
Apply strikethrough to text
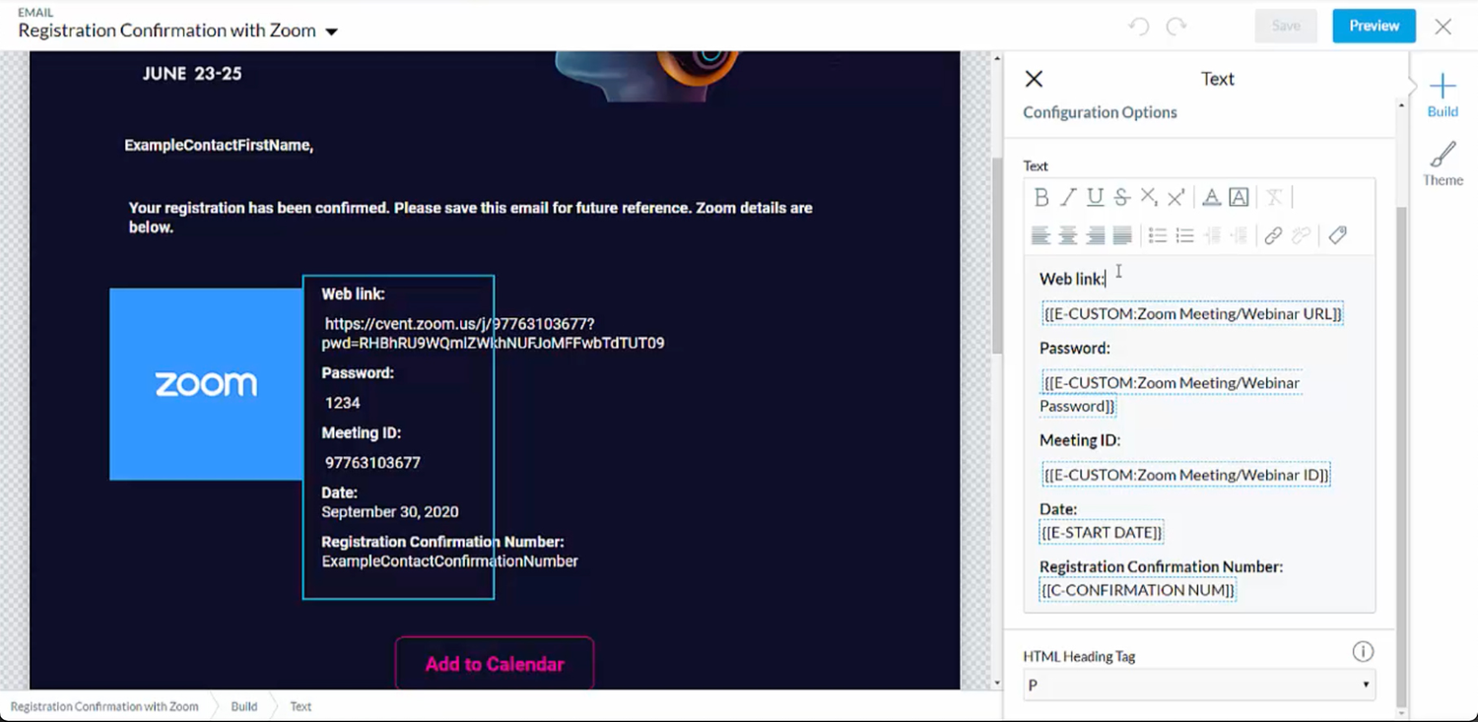(x=1121, y=198)
